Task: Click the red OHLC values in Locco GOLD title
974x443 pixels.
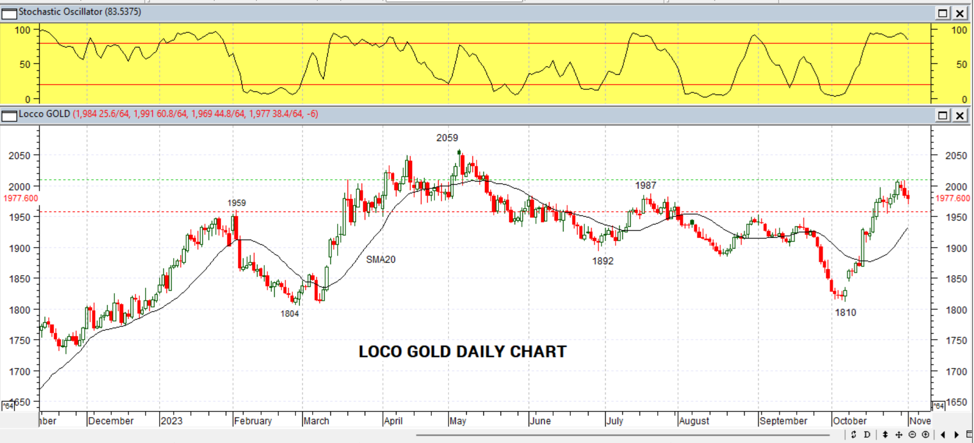Action: click(x=196, y=114)
